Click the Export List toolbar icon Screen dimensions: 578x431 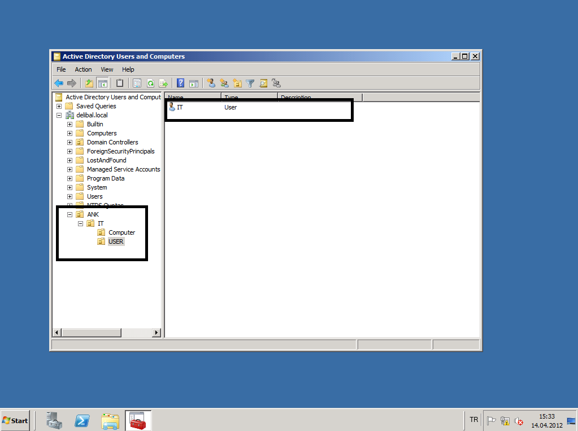tap(163, 83)
